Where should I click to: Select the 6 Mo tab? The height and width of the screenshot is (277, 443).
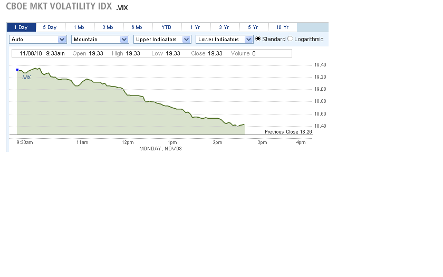click(137, 27)
